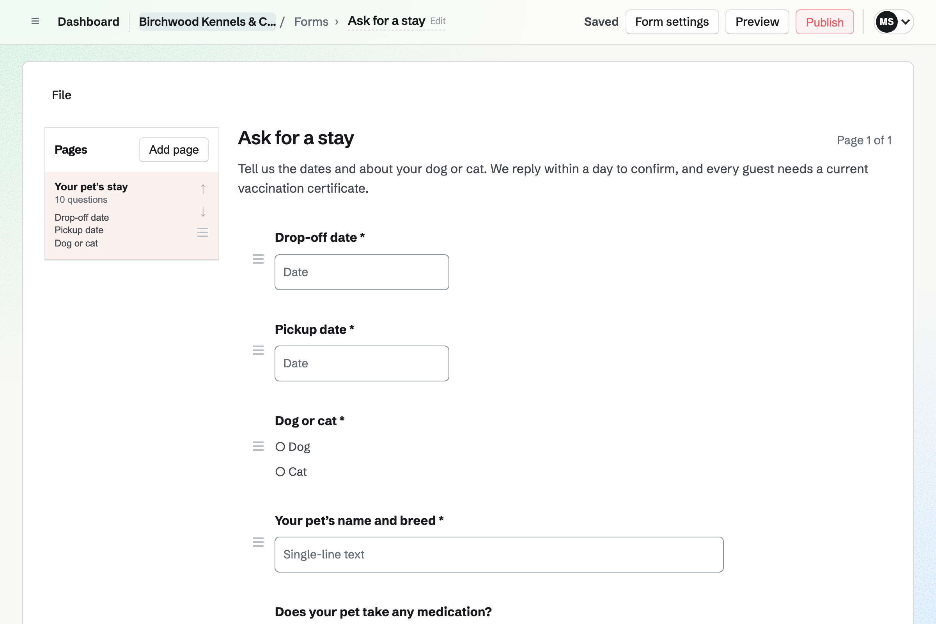
Task: Click drag handle beside Drop-off date question
Action: [258, 259]
